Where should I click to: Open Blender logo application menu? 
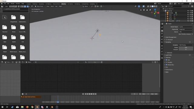click(2, 4)
